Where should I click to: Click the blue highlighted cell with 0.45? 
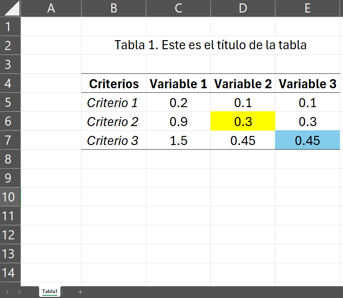tap(307, 140)
